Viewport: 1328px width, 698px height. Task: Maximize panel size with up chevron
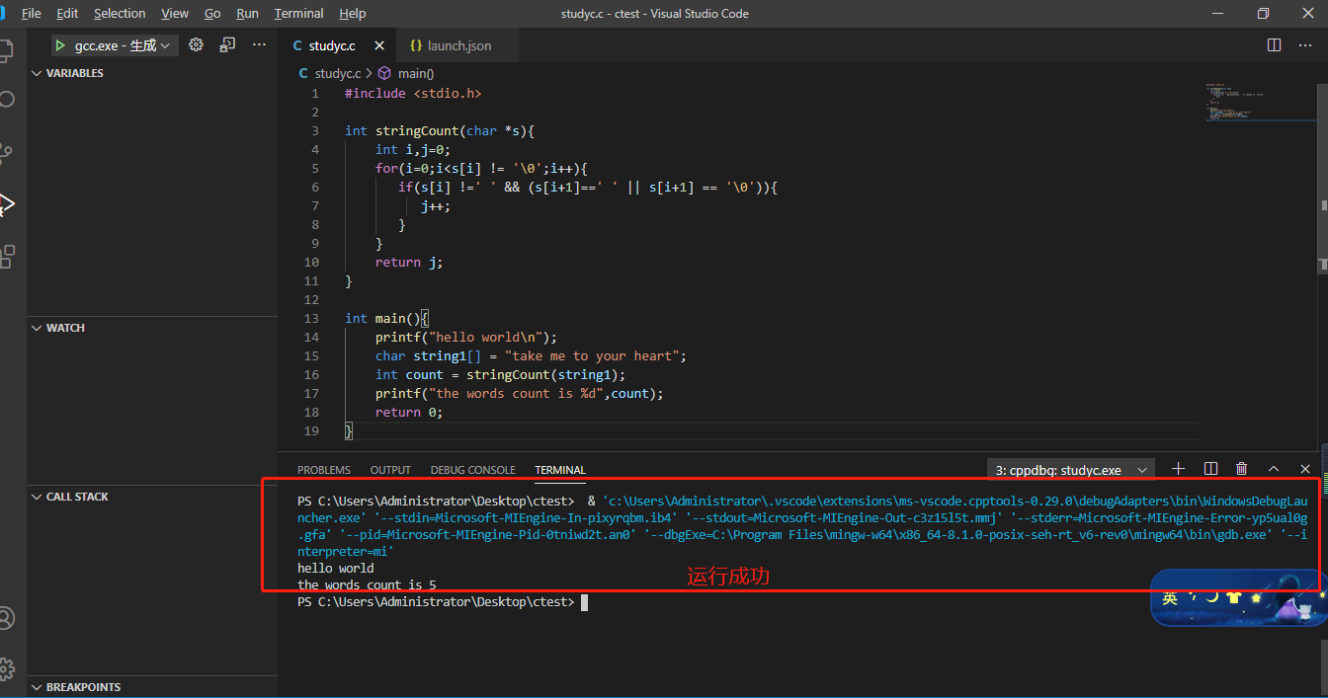[x=1274, y=469]
